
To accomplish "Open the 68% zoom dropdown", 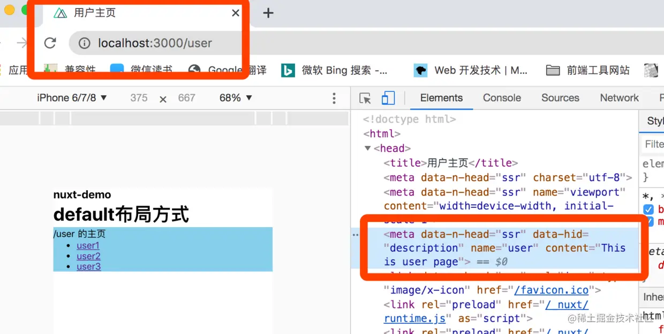I will pos(236,98).
